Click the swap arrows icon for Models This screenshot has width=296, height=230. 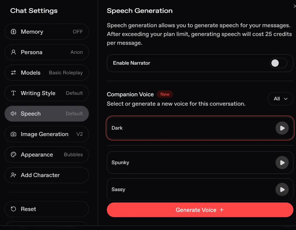[13, 73]
